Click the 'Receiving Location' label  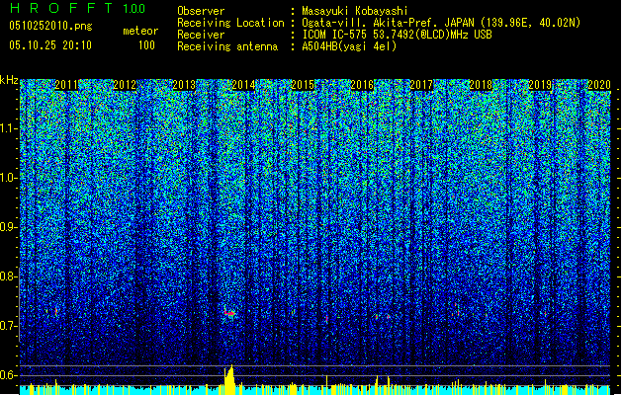point(230,23)
